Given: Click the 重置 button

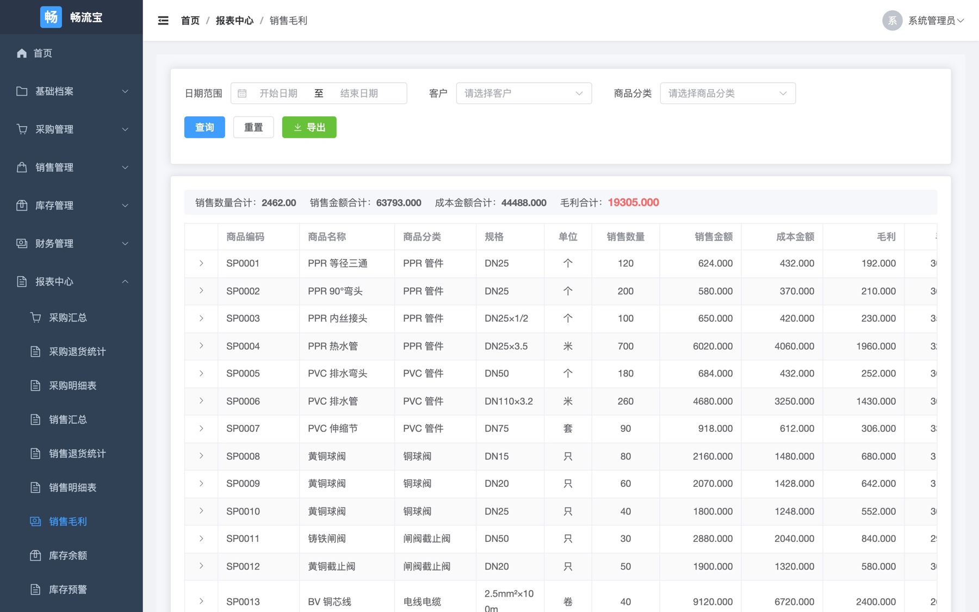Looking at the screenshot, I should pos(253,127).
